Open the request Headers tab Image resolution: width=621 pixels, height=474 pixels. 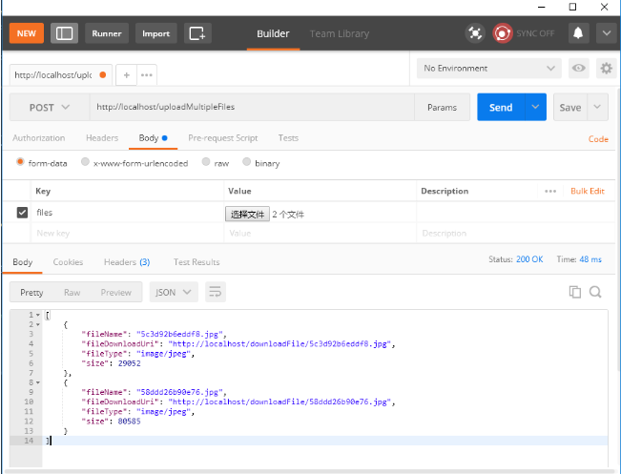[102, 137]
